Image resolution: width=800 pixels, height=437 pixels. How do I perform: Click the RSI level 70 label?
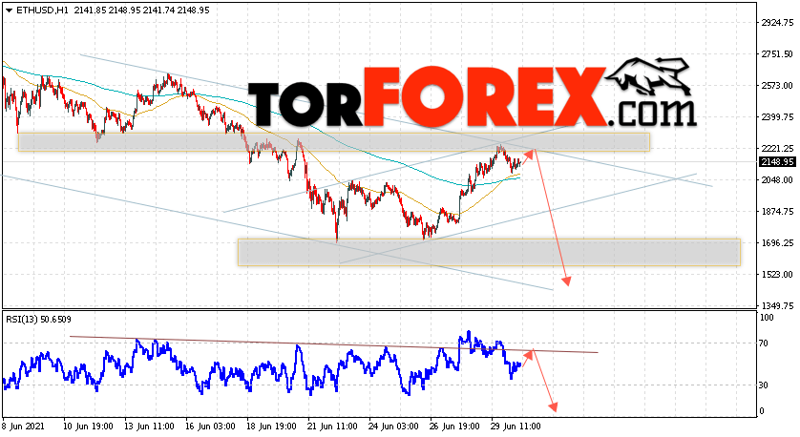click(x=764, y=343)
